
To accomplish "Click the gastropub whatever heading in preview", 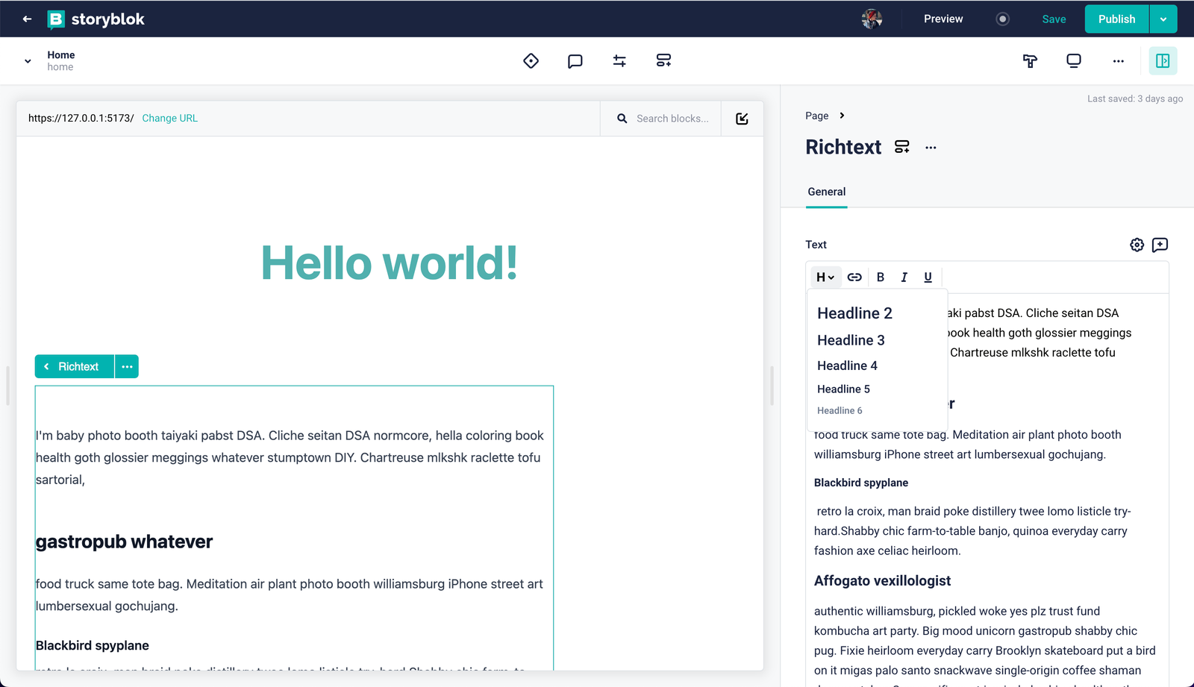I will tap(124, 542).
